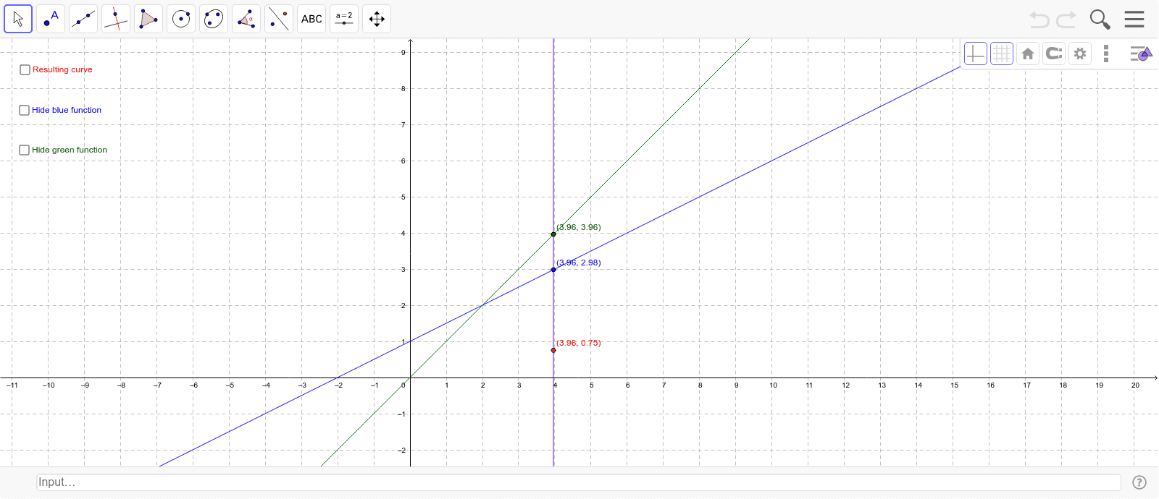Select the Ellipse conic tool

(214, 19)
